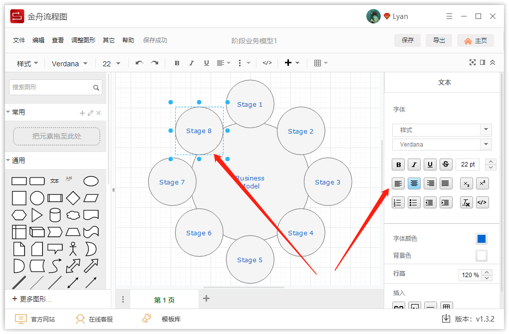Screen dimensions: 509x334
Task: Click the 导出 export button
Action: tap(439, 40)
